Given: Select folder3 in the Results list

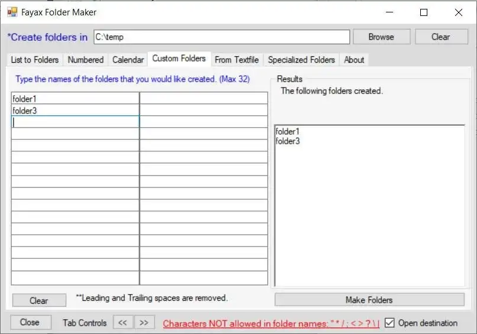Looking at the screenshot, I should pos(288,141).
